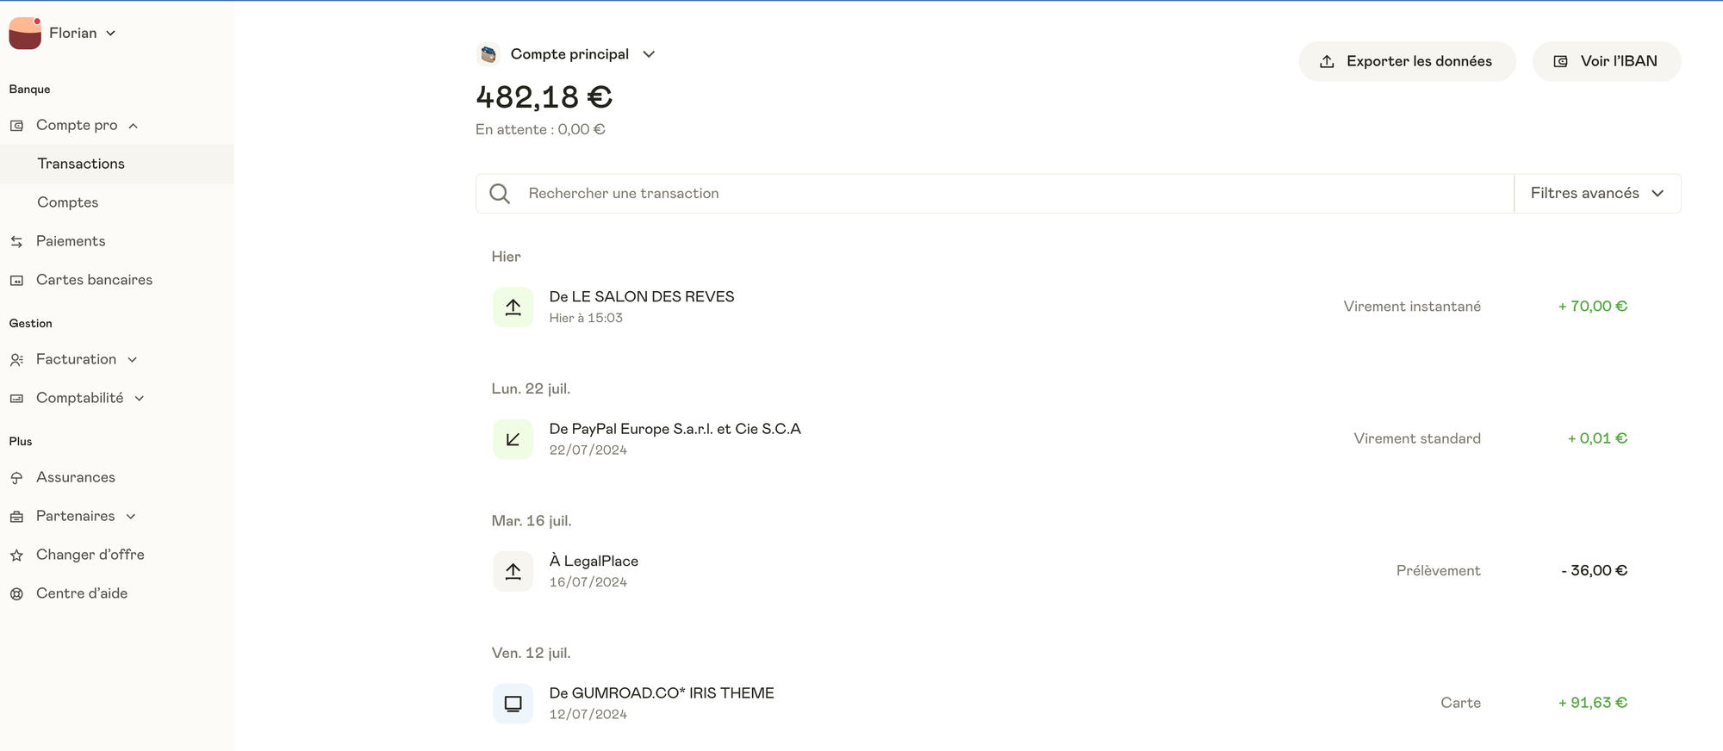Collapse the Compte pro chevron
This screenshot has height=751, width=1723.
(134, 126)
